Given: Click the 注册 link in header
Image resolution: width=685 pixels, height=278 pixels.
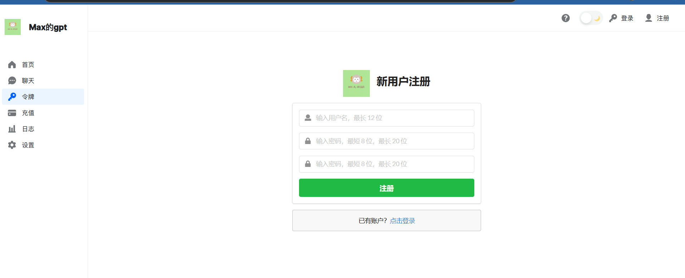Looking at the screenshot, I should coord(663,18).
